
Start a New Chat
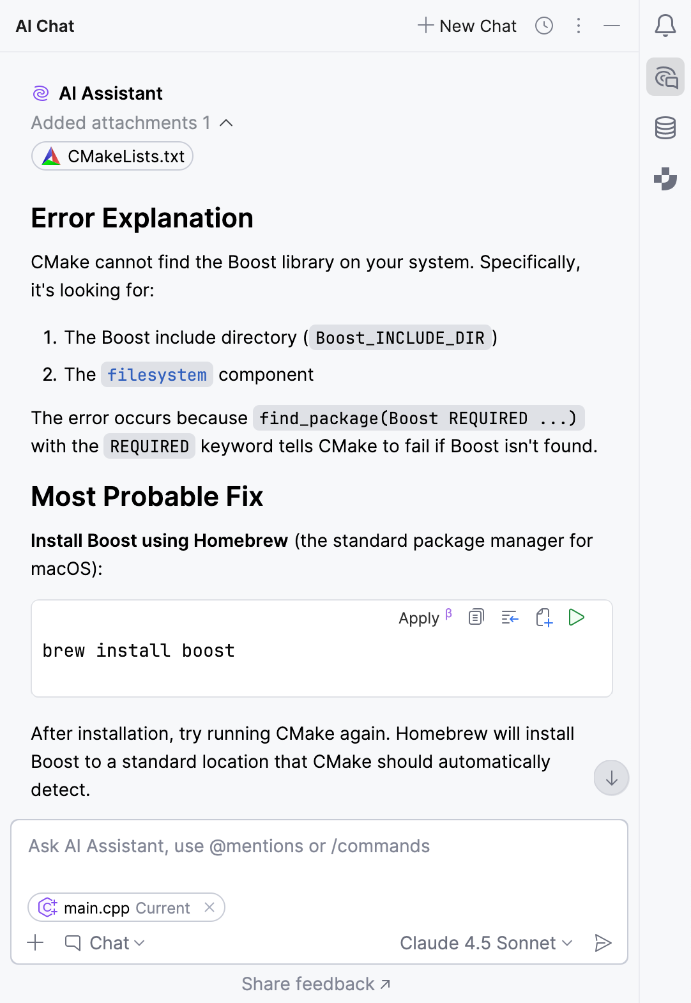(x=467, y=26)
